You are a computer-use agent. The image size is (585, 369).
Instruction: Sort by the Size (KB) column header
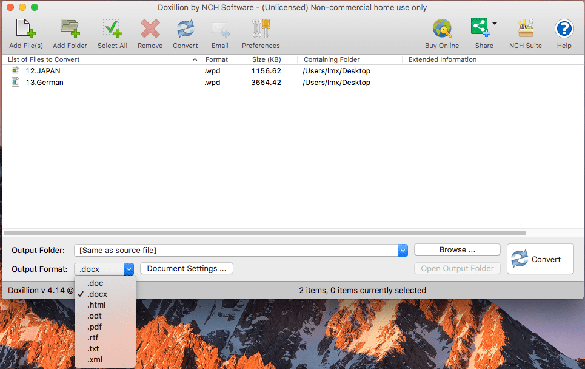coord(271,59)
